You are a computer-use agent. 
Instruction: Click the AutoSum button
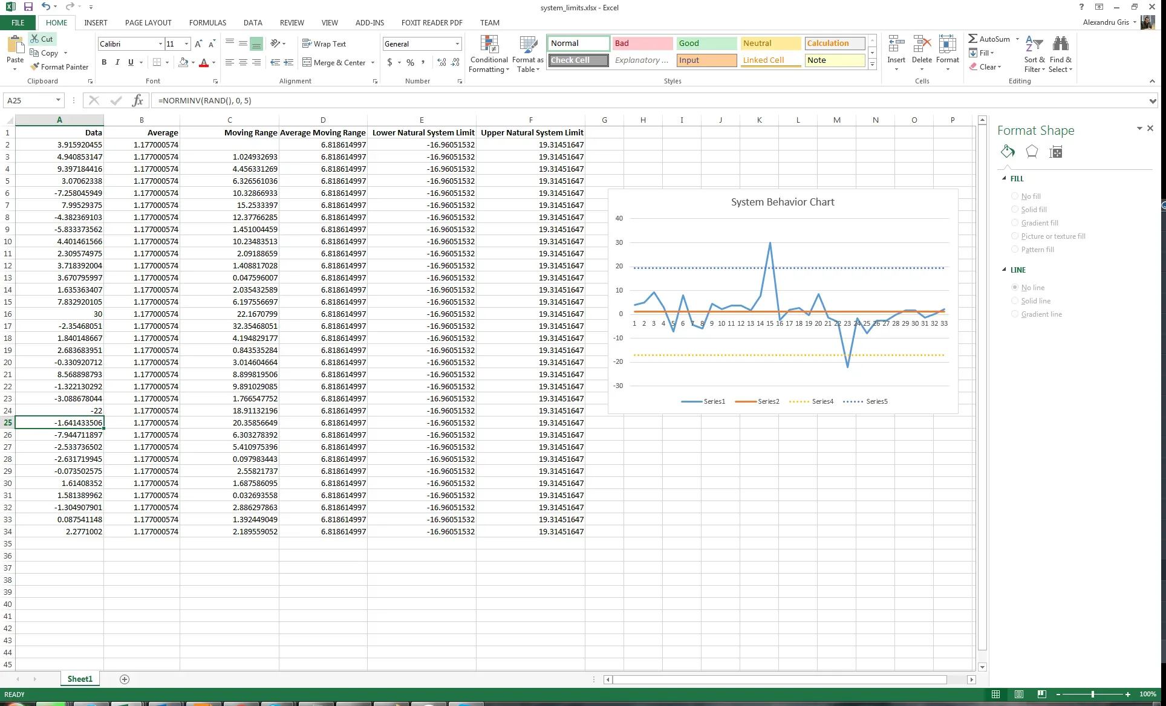(x=989, y=39)
